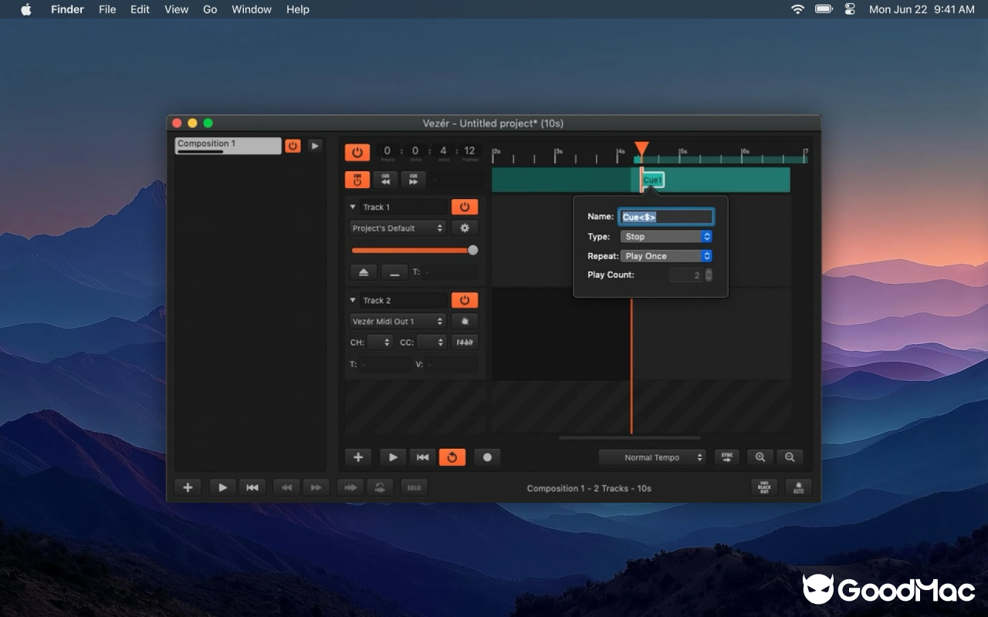Screen dimensions: 988x617
Task: Click the Track 2 name field
Action: click(x=403, y=300)
